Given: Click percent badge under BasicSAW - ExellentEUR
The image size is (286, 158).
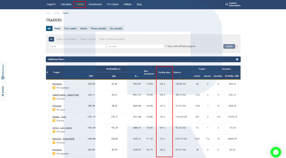Looking at the screenshot, I should 54,143.
